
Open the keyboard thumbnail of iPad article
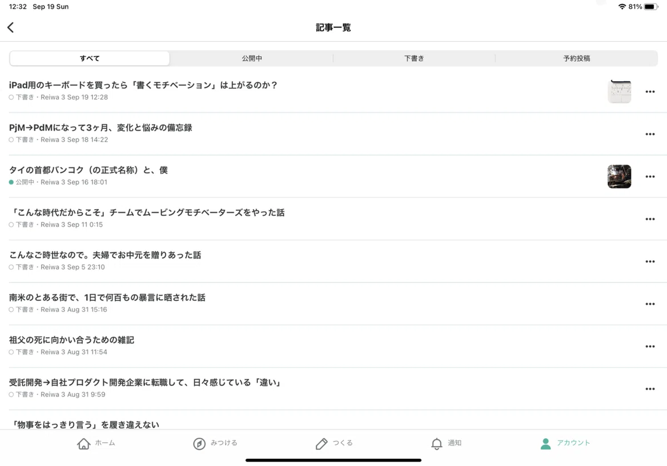pyautogui.click(x=619, y=91)
